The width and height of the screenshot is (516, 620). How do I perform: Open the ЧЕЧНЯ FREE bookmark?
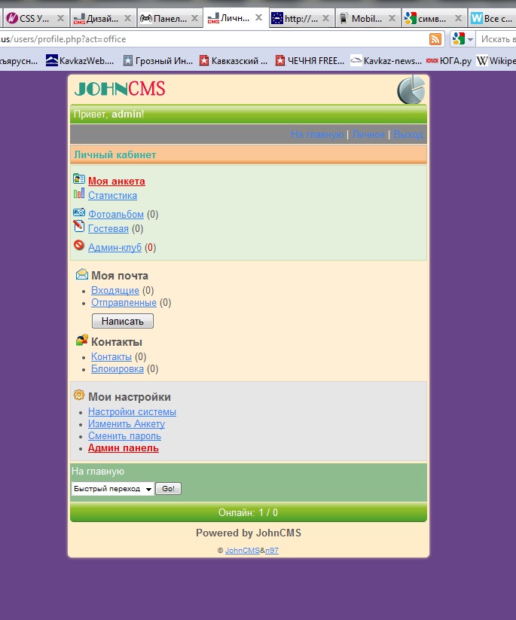pyautogui.click(x=310, y=60)
